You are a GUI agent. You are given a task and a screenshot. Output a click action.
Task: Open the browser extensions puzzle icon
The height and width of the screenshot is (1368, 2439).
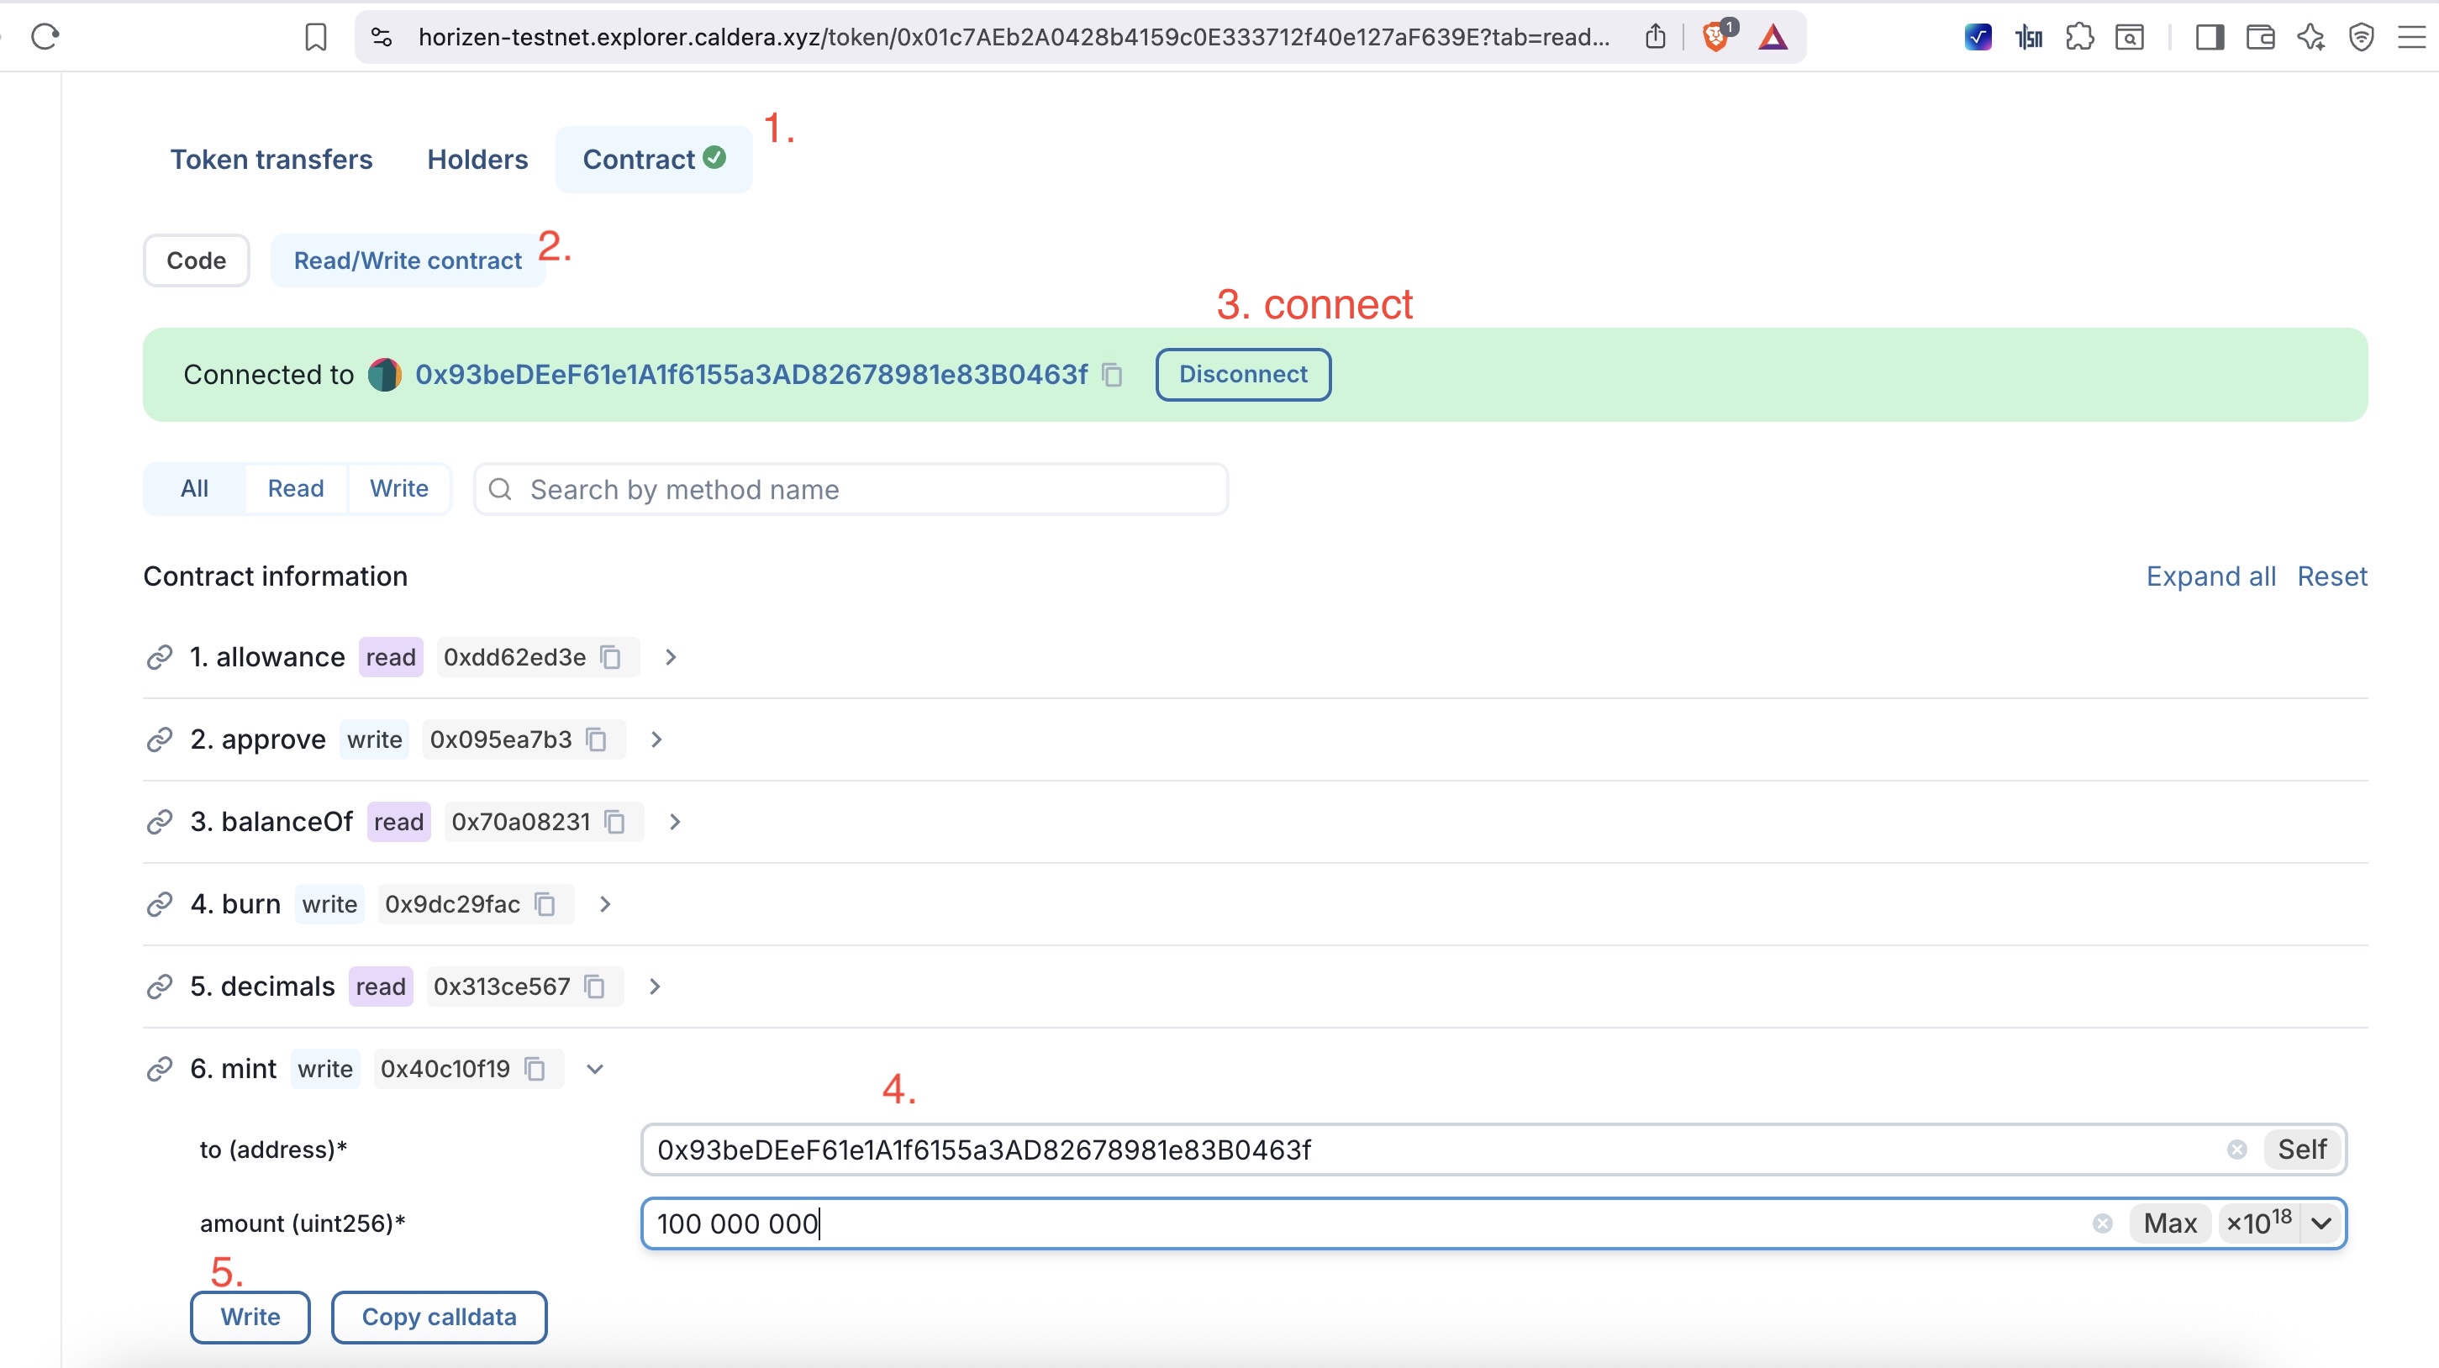click(2079, 37)
